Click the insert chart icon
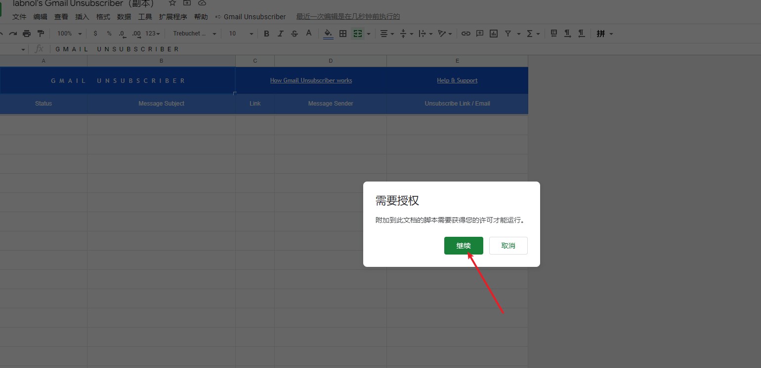The height and width of the screenshot is (368, 761). (494, 34)
